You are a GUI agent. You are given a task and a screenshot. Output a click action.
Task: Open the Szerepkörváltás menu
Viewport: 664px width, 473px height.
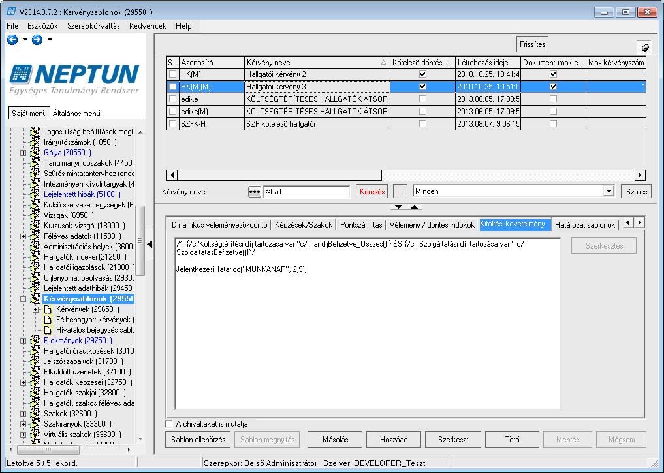93,26
